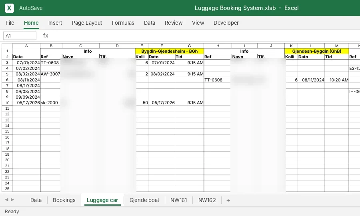Viewport: 360px width, 216px height.
Task: Click the Dato header cell in column L
Action: [x=311, y=57]
